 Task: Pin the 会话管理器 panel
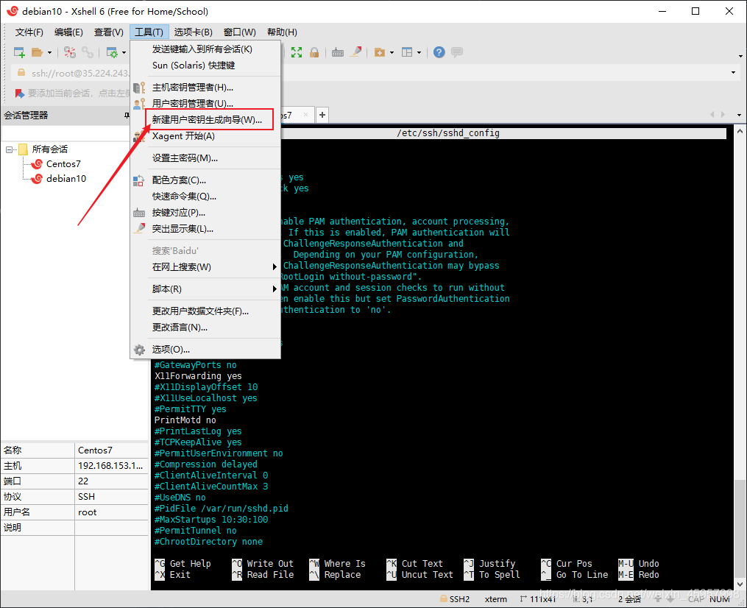[127, 116]
